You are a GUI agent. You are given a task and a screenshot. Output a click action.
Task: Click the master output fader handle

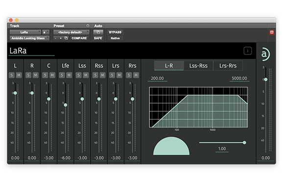tap(266, 79)
